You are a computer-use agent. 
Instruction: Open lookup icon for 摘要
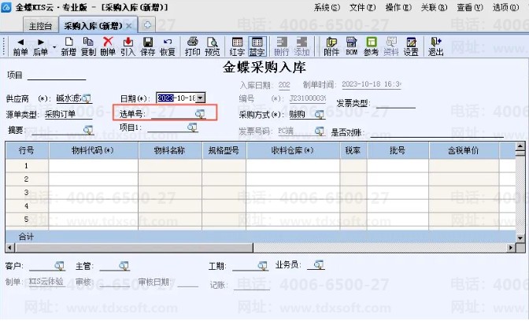88,130
